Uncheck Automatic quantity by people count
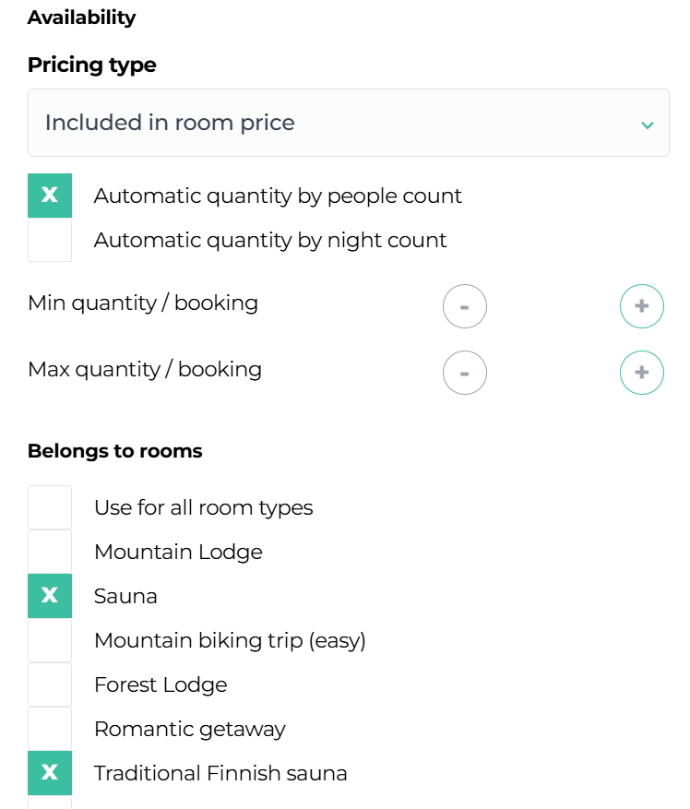The image size is (690, 809). (x=50, y=196)
